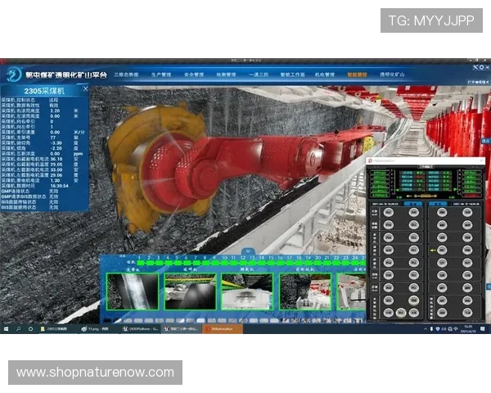Screen dimensions: 491x393
Task: Click the shearer position indicator bar in Automation
Action: click(426, 196)
